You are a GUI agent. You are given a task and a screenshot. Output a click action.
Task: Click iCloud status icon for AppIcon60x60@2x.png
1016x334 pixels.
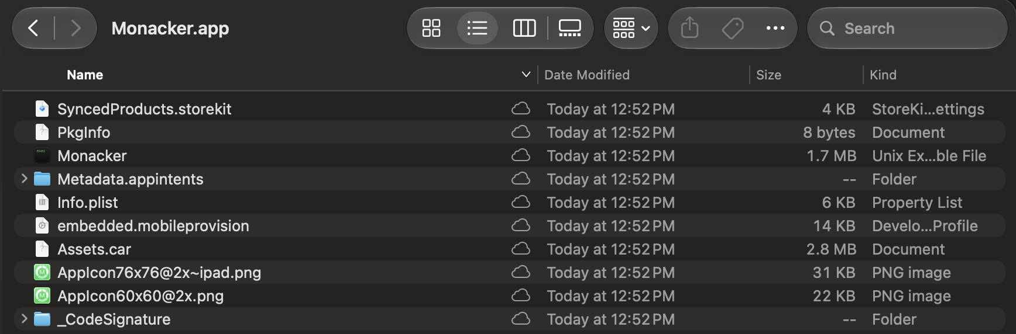[x=521, y=295]
